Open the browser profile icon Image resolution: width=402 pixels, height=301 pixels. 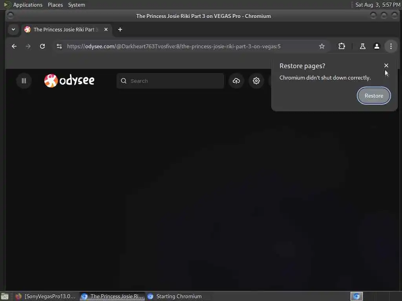tap(376, 46)
